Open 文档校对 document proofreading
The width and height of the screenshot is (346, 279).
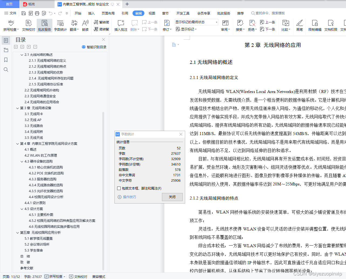click(x=29, y=26)
